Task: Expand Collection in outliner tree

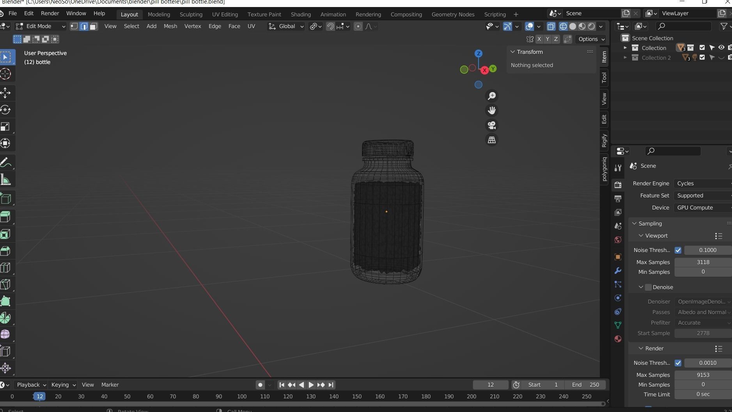Action: point(625,48)
